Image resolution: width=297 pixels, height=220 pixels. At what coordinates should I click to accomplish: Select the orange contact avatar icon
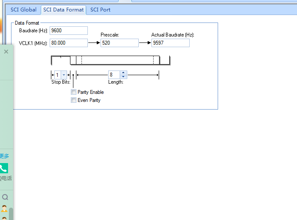(x=4, y=209)
